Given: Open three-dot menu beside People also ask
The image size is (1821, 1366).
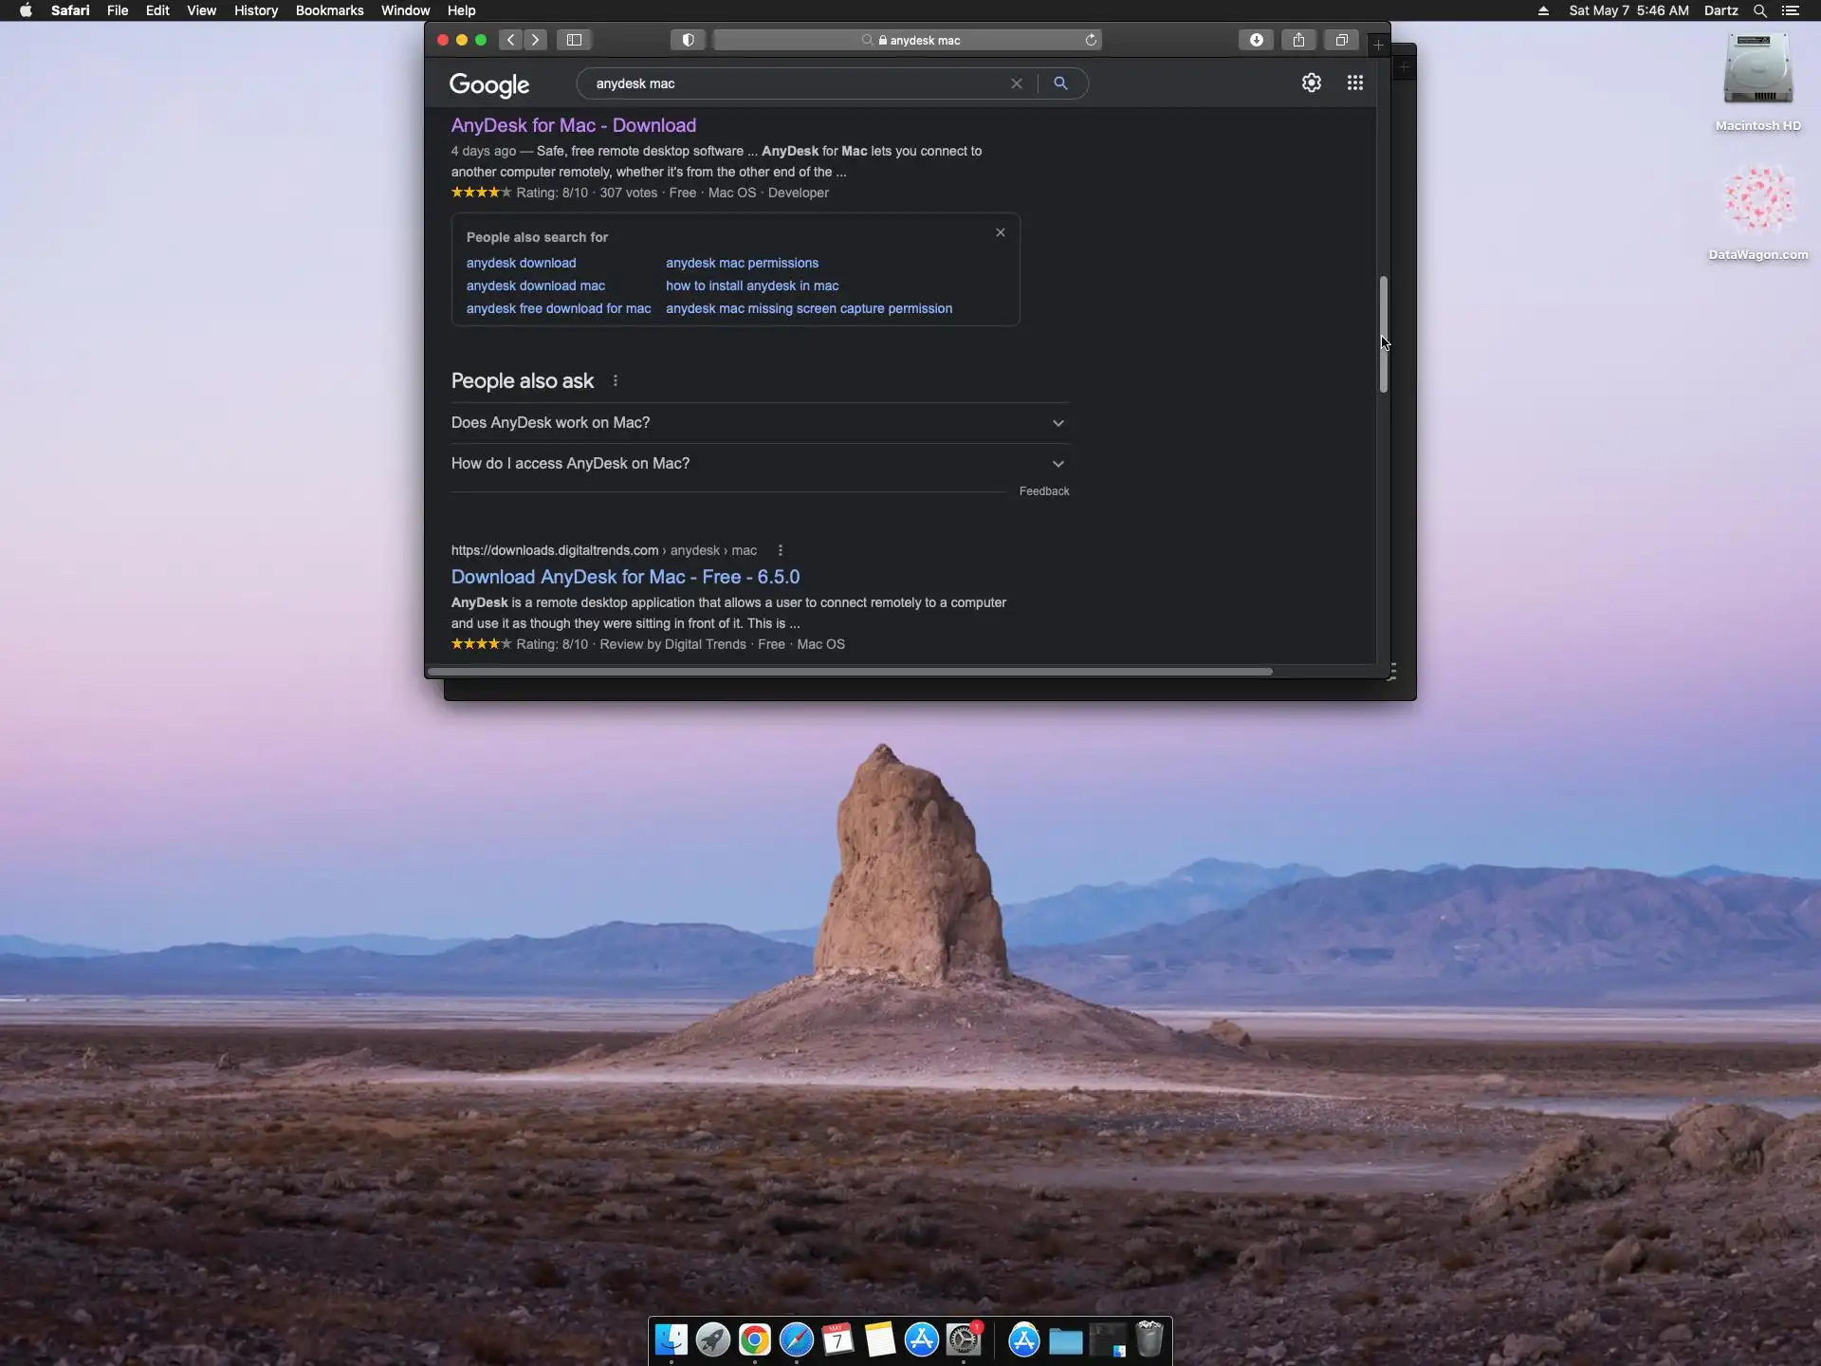Looking at the screenshot, I should click(616, 381).
